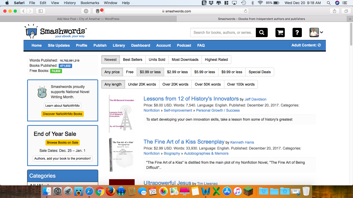Click the Browse Books on Sale button
The image size is (353, 198).
(63, 143)
